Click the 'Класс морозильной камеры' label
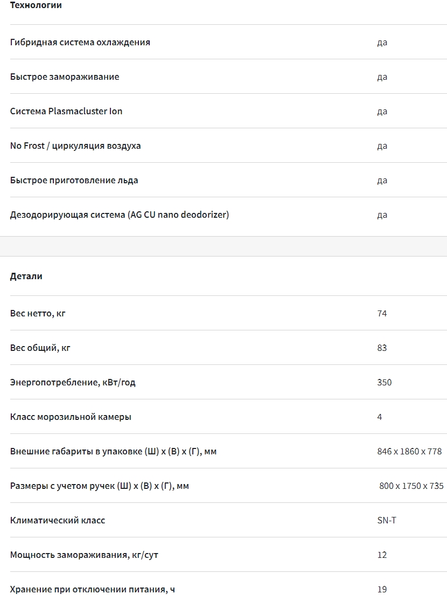The image size is (447, 601). tap(71, 417)
